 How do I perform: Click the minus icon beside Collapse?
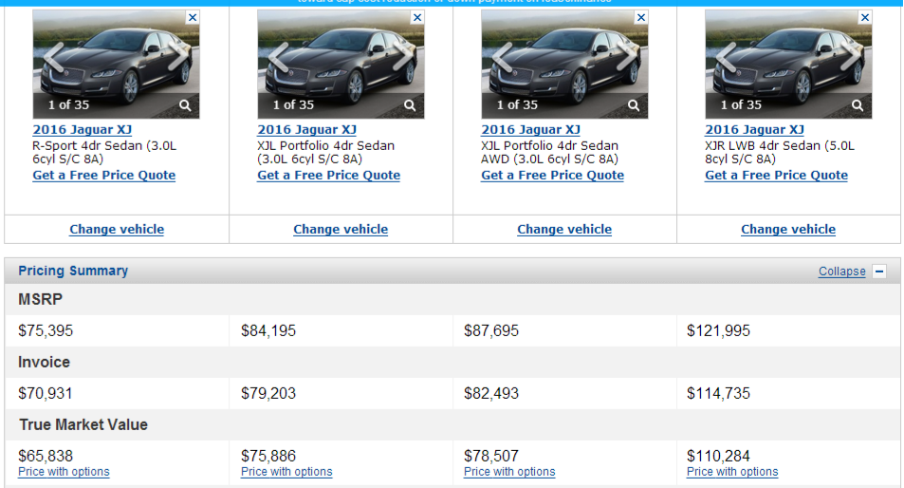879,272
